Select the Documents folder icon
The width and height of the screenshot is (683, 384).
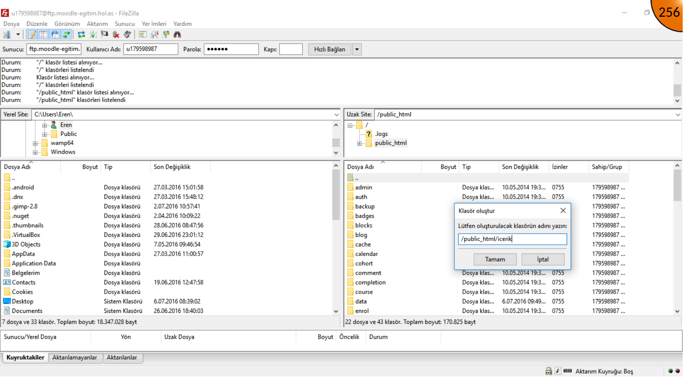pos(7,311)
